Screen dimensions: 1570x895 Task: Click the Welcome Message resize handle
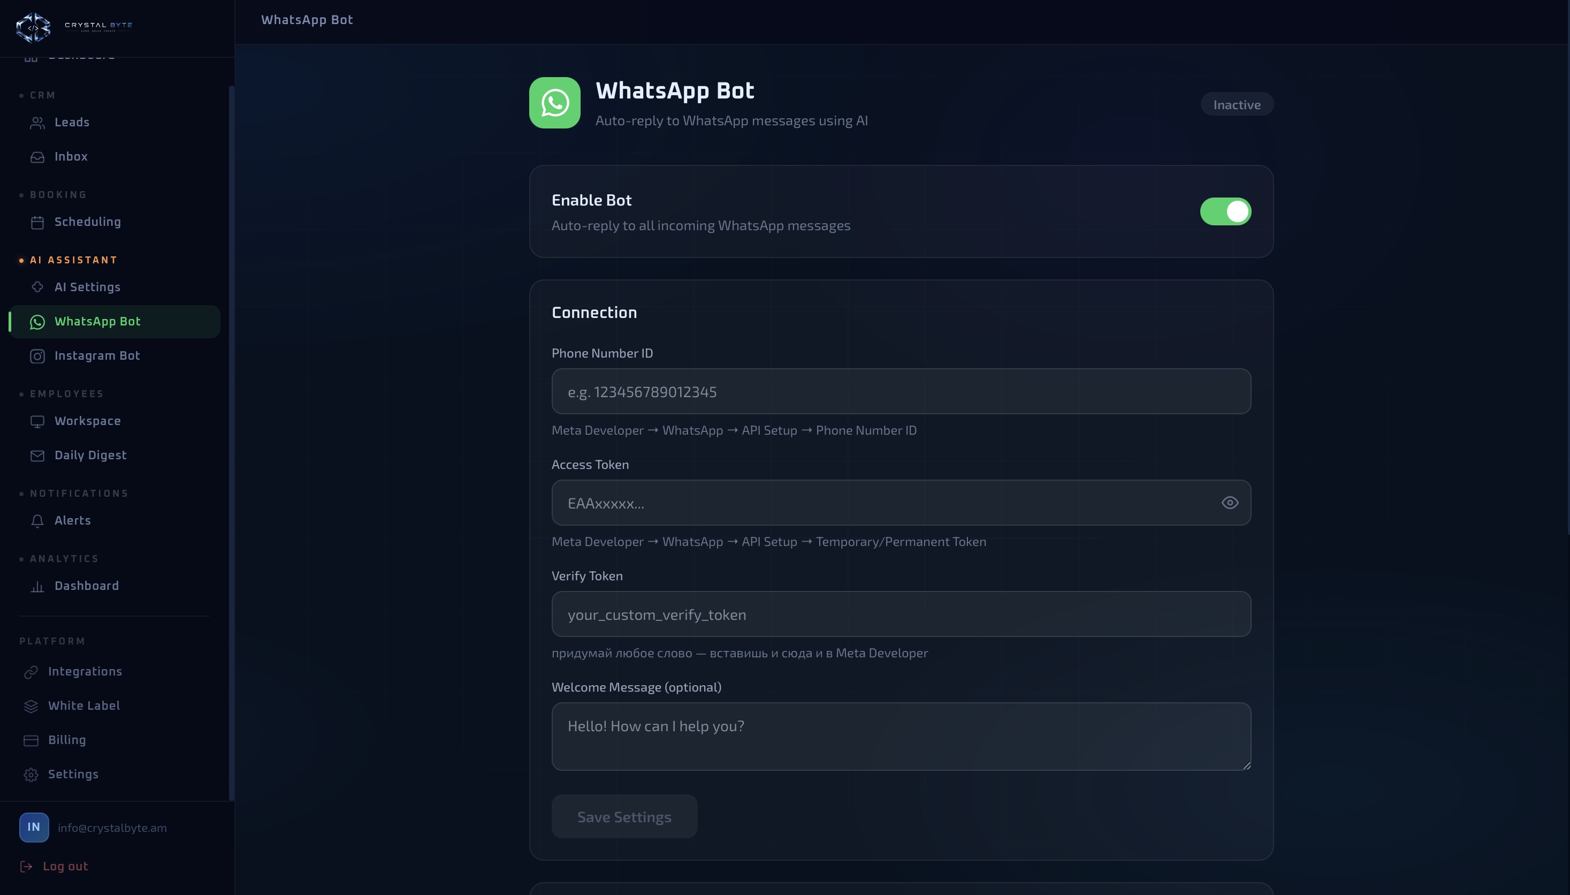click(1246, 765)
